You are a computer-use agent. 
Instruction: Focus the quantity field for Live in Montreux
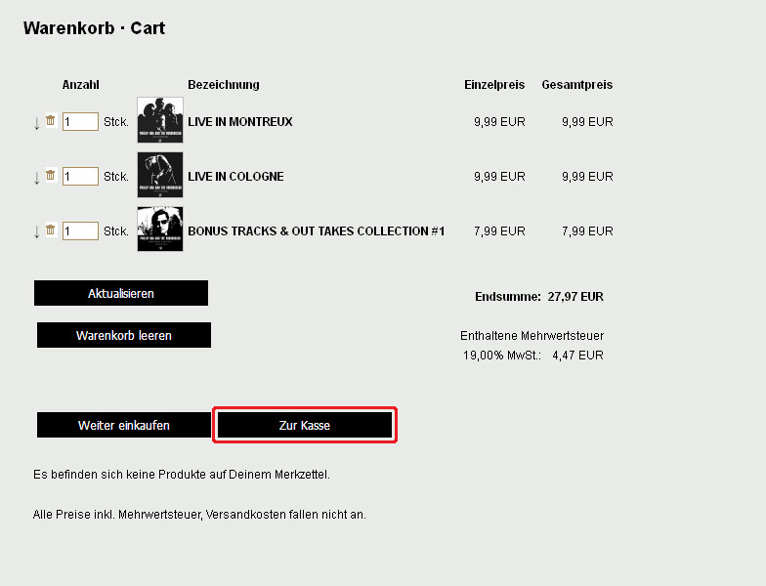pos(80,122)
